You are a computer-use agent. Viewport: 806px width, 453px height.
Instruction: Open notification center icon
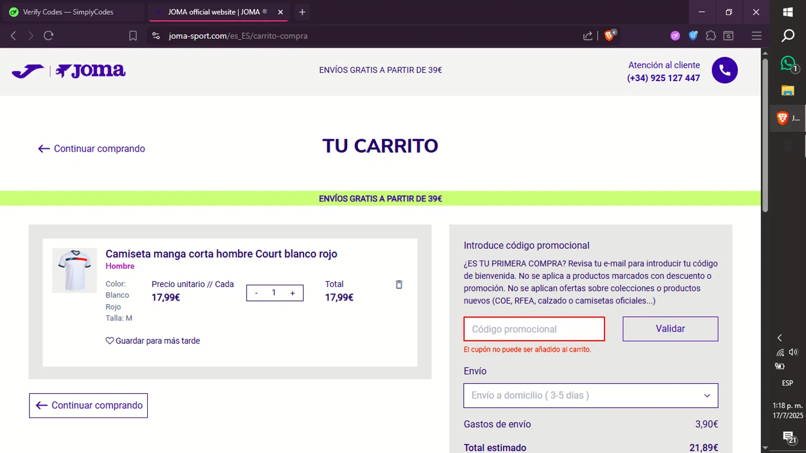[789, 437]
